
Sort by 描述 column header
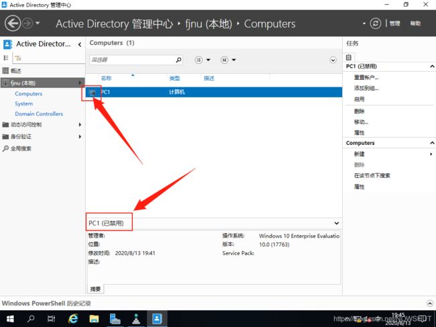(x=209, y=78)
